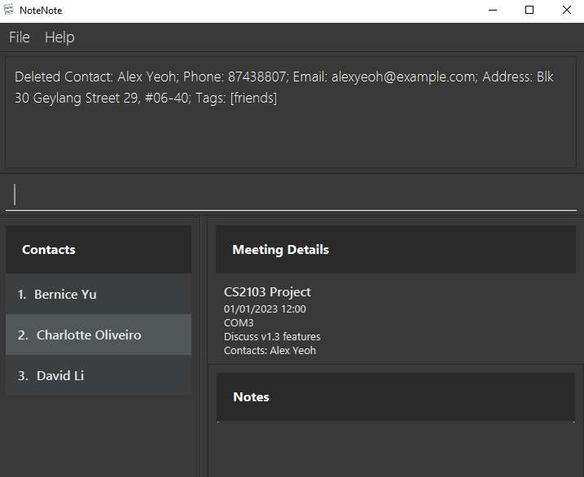Click the Contacts panel header
Viewport: 584px width, 477px height.
click(99, 250)
